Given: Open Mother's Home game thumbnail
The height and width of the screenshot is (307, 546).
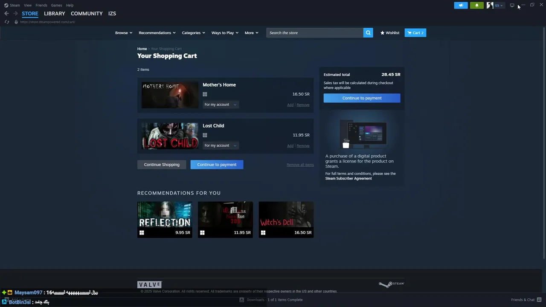Looking at the screenshot, I should [x=170, y=95].
